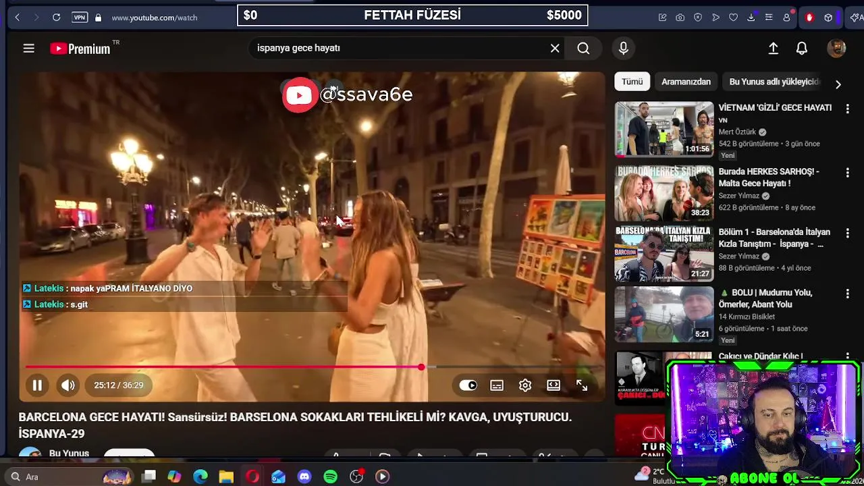Open more options for Cakıcı ve Dündar Kılıç
Viewport: 864px width, 486px height.
848,357
